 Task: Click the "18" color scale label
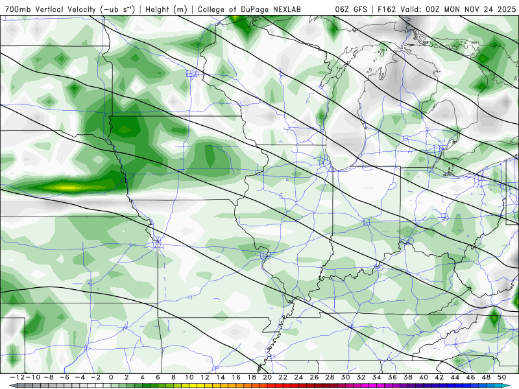(x=252, y=377)
